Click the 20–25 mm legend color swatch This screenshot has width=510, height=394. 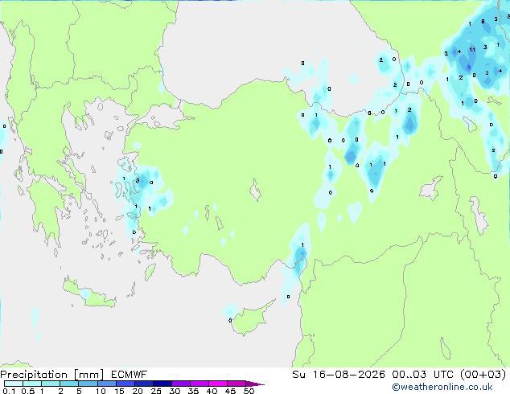click(143, 384)
